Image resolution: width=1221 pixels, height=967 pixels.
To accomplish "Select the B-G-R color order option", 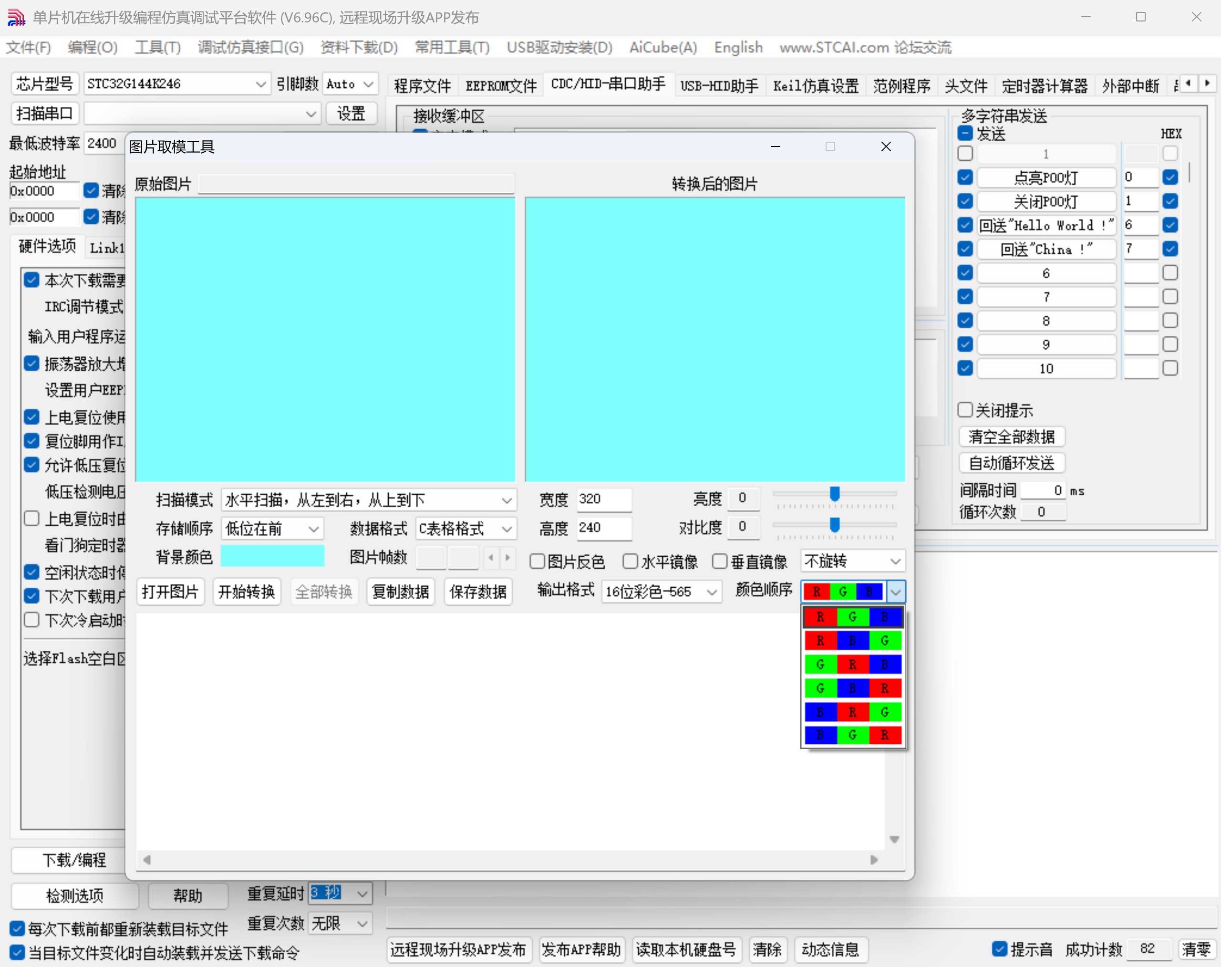I will point(852,736).
